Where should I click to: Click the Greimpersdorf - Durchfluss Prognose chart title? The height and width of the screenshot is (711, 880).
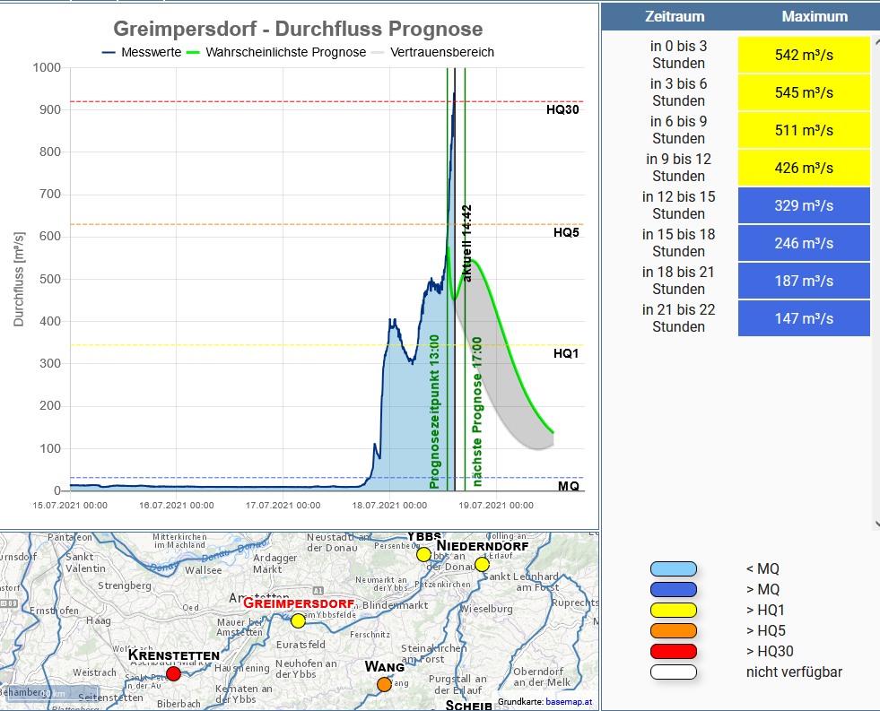(298, 30)
